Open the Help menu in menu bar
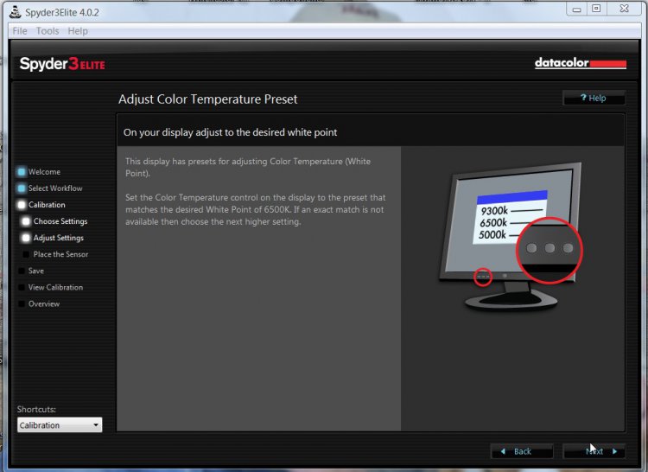Image resolution: width=648 pixels, height=472 pixels. pos(78,31)
